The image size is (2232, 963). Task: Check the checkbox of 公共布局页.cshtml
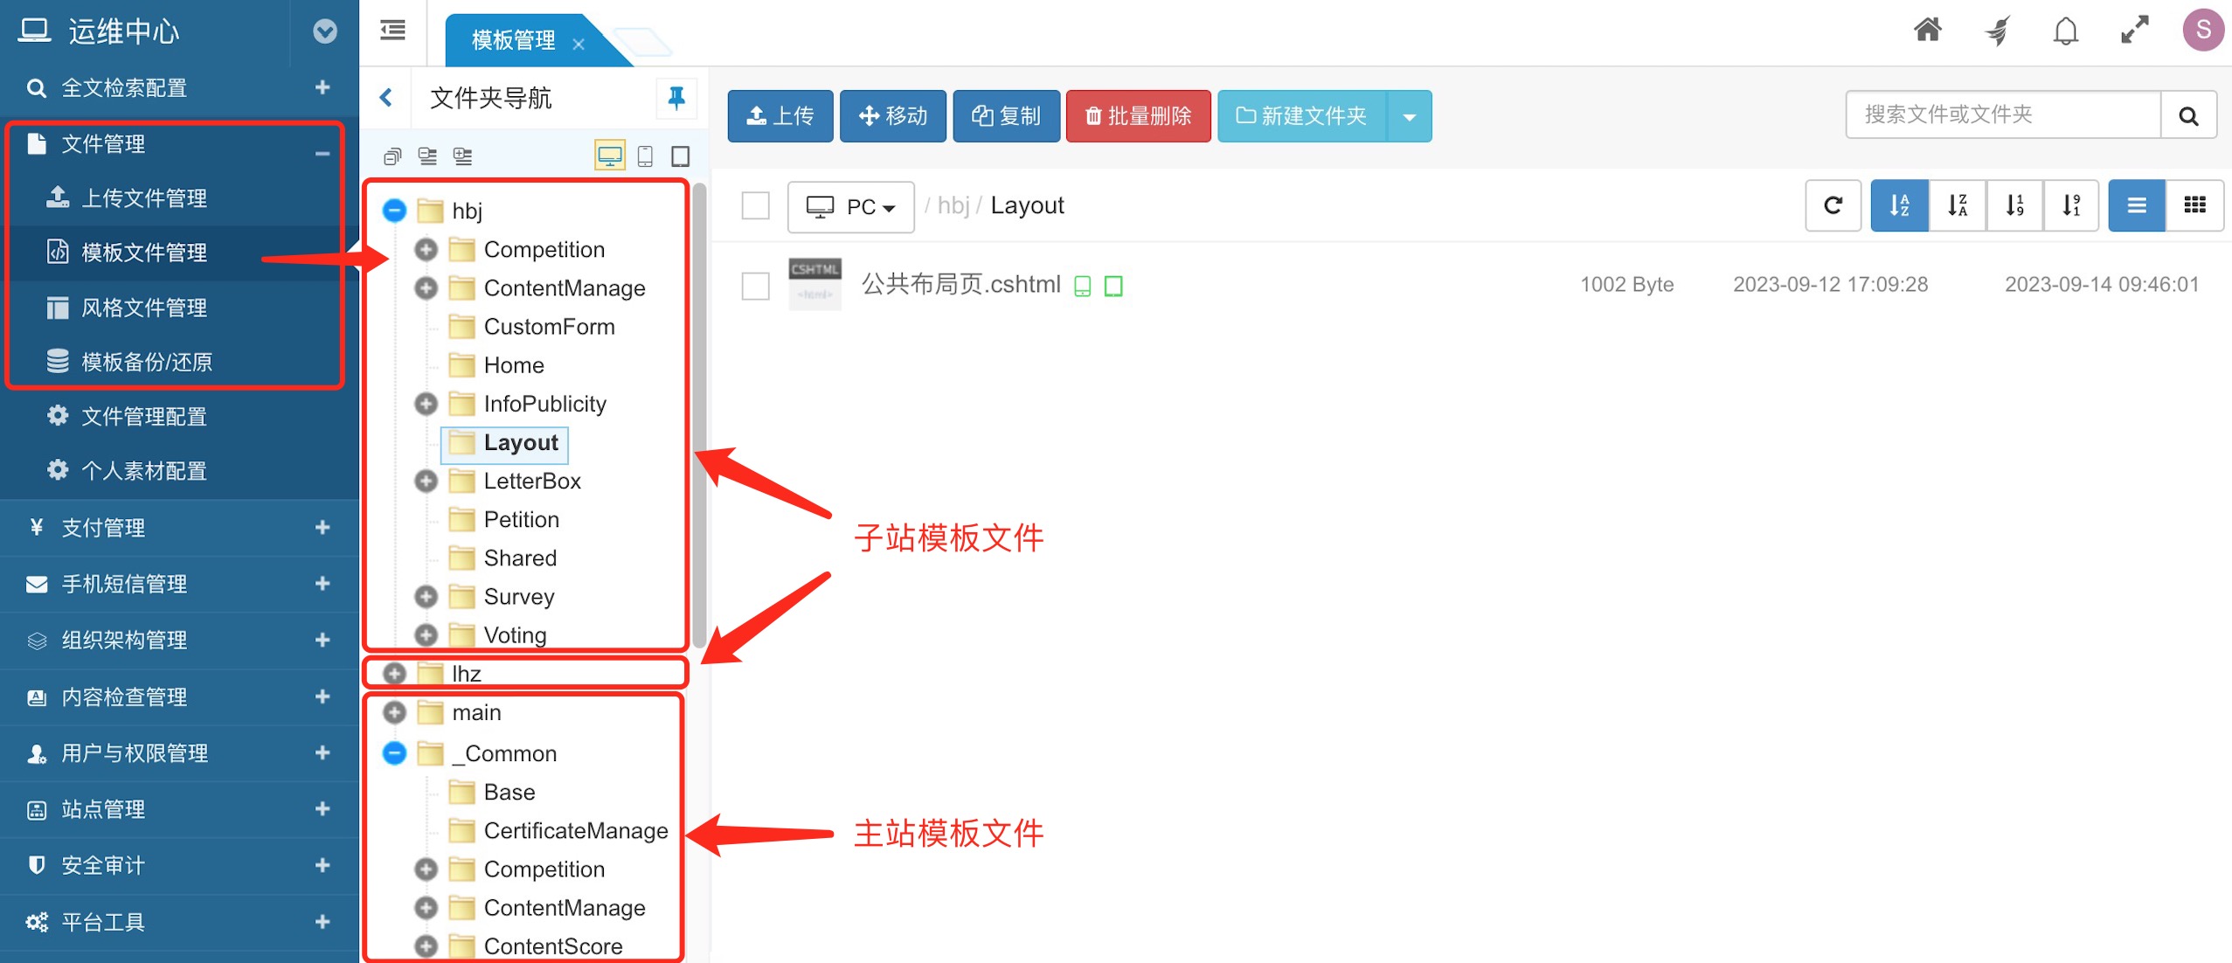[754, 285]
